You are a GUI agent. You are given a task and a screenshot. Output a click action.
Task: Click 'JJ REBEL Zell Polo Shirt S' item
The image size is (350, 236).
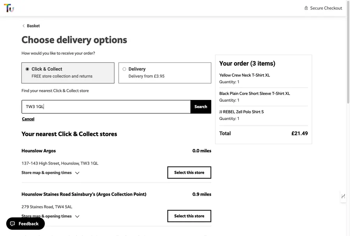point(241,112)
